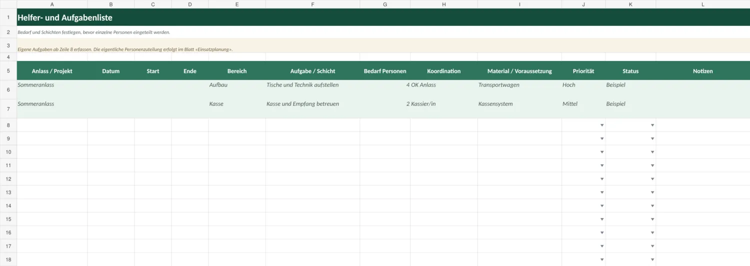Open the Status dropdown in row 18
The image size is (750, 266).
pyautogui.click(x=652, y=260)
